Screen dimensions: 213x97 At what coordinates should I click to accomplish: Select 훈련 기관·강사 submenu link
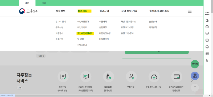[127, 33]
